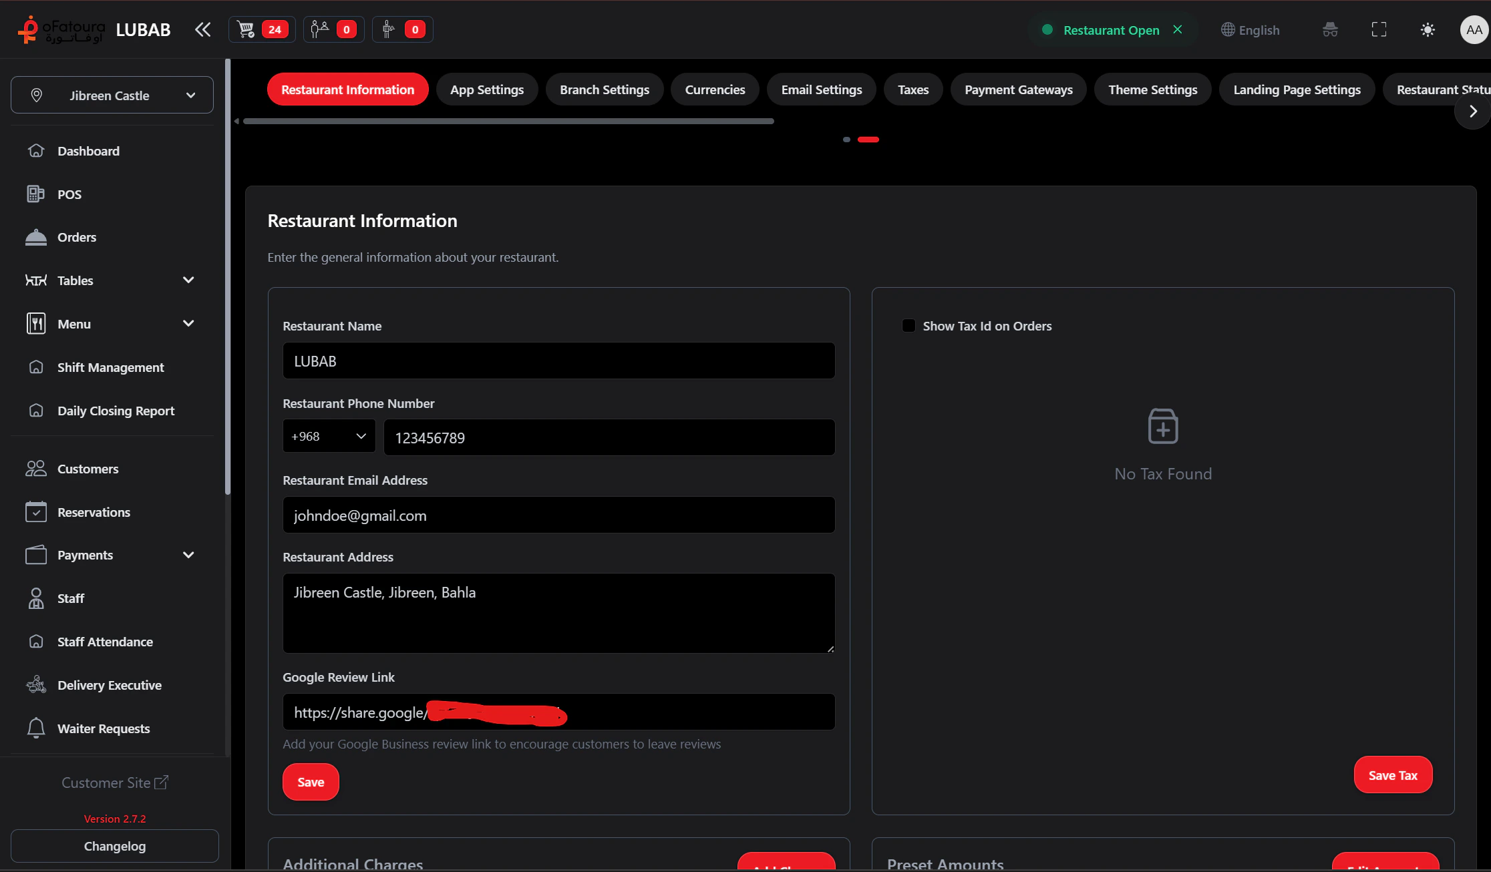The height and width of the screenshot is (872, 1491).
Task: Open the Payment Gateways tab
Action: [x=1018, y=89]
